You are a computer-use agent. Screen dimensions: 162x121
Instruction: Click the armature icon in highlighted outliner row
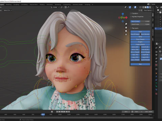156,29
